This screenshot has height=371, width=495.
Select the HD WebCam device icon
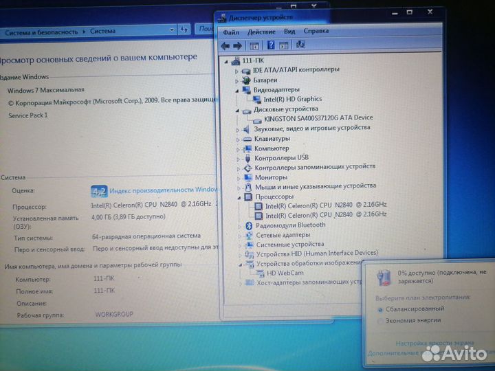pos(261,273)
